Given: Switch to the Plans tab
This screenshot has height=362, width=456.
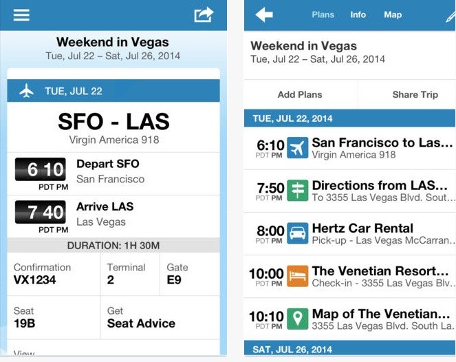Looking at the screenshot, I should (323, 14).
